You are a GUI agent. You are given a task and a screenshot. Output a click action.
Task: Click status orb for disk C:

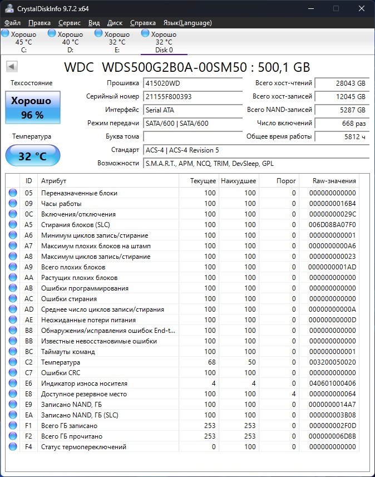point(6,34)
